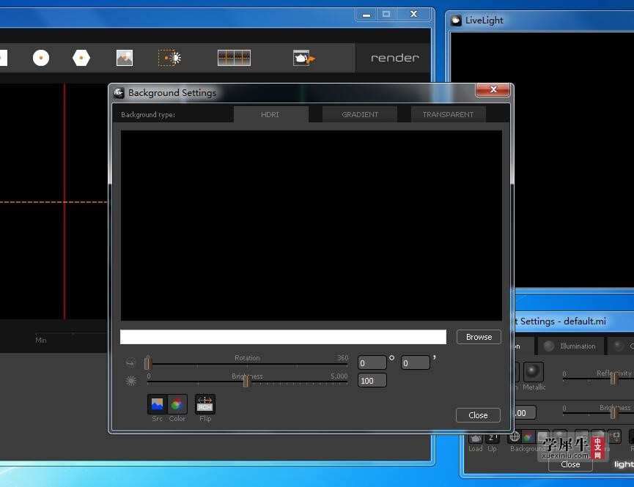The width and height of the screenshot is (634, 487).
Task: Click the Color wheel icon under sliders
Action: (x=177, y=404)
